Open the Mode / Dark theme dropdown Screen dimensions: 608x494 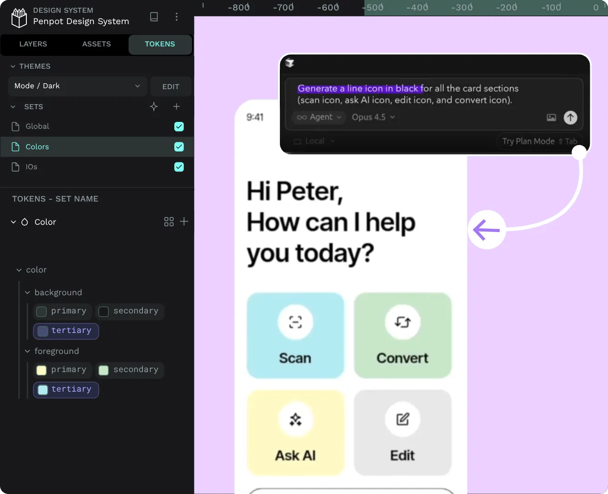(x=77, y=86)
